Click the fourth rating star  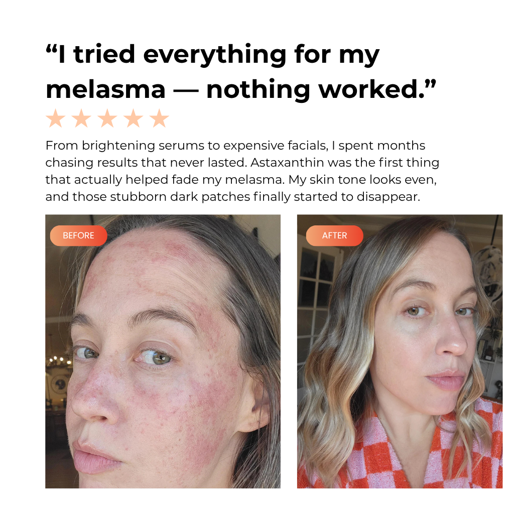coord(134,118)
